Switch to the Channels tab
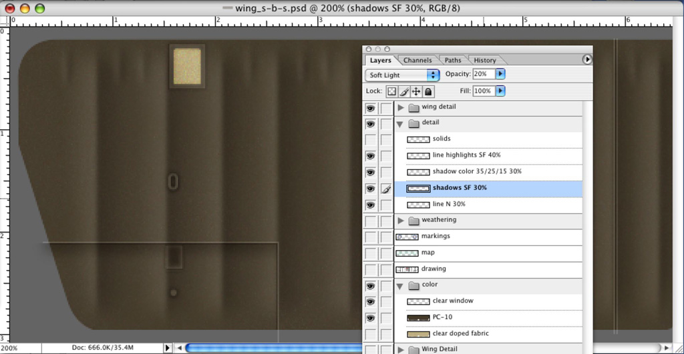Screen dimensions: 684x354 (x=417, y=60)
